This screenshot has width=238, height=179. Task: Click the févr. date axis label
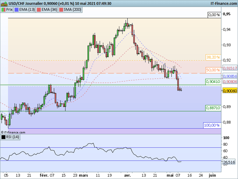[x=44, y=175]
